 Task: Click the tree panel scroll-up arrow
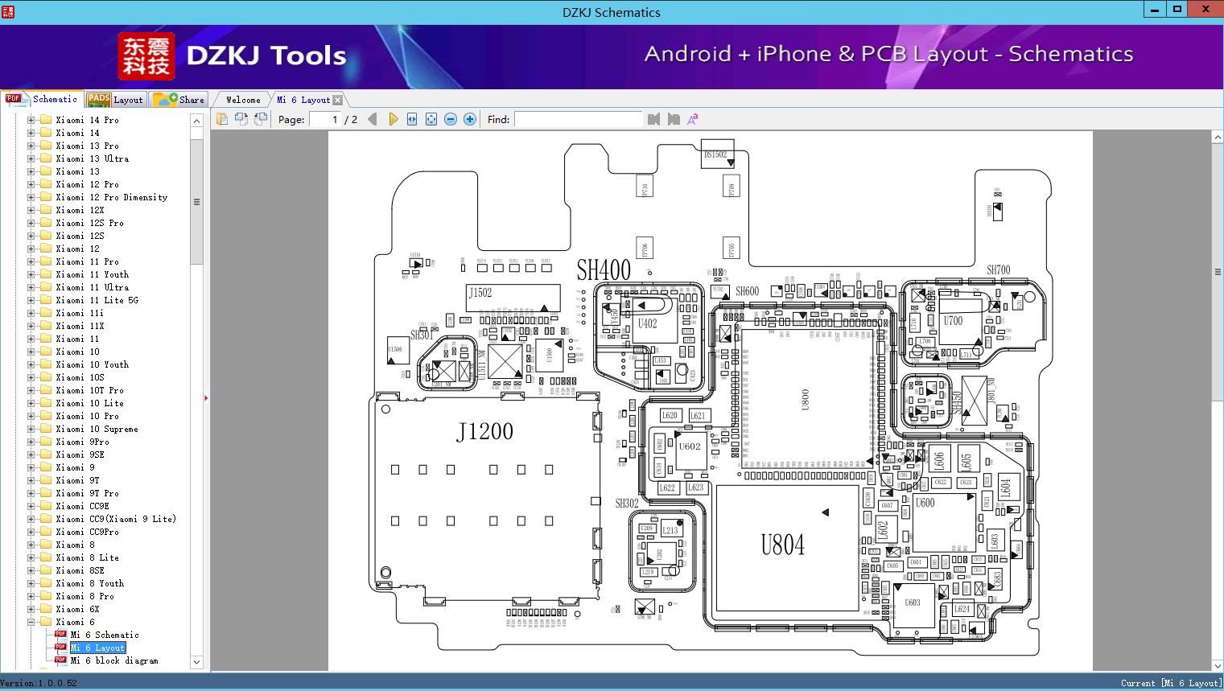pyautogui.click(x=196, y=121)
